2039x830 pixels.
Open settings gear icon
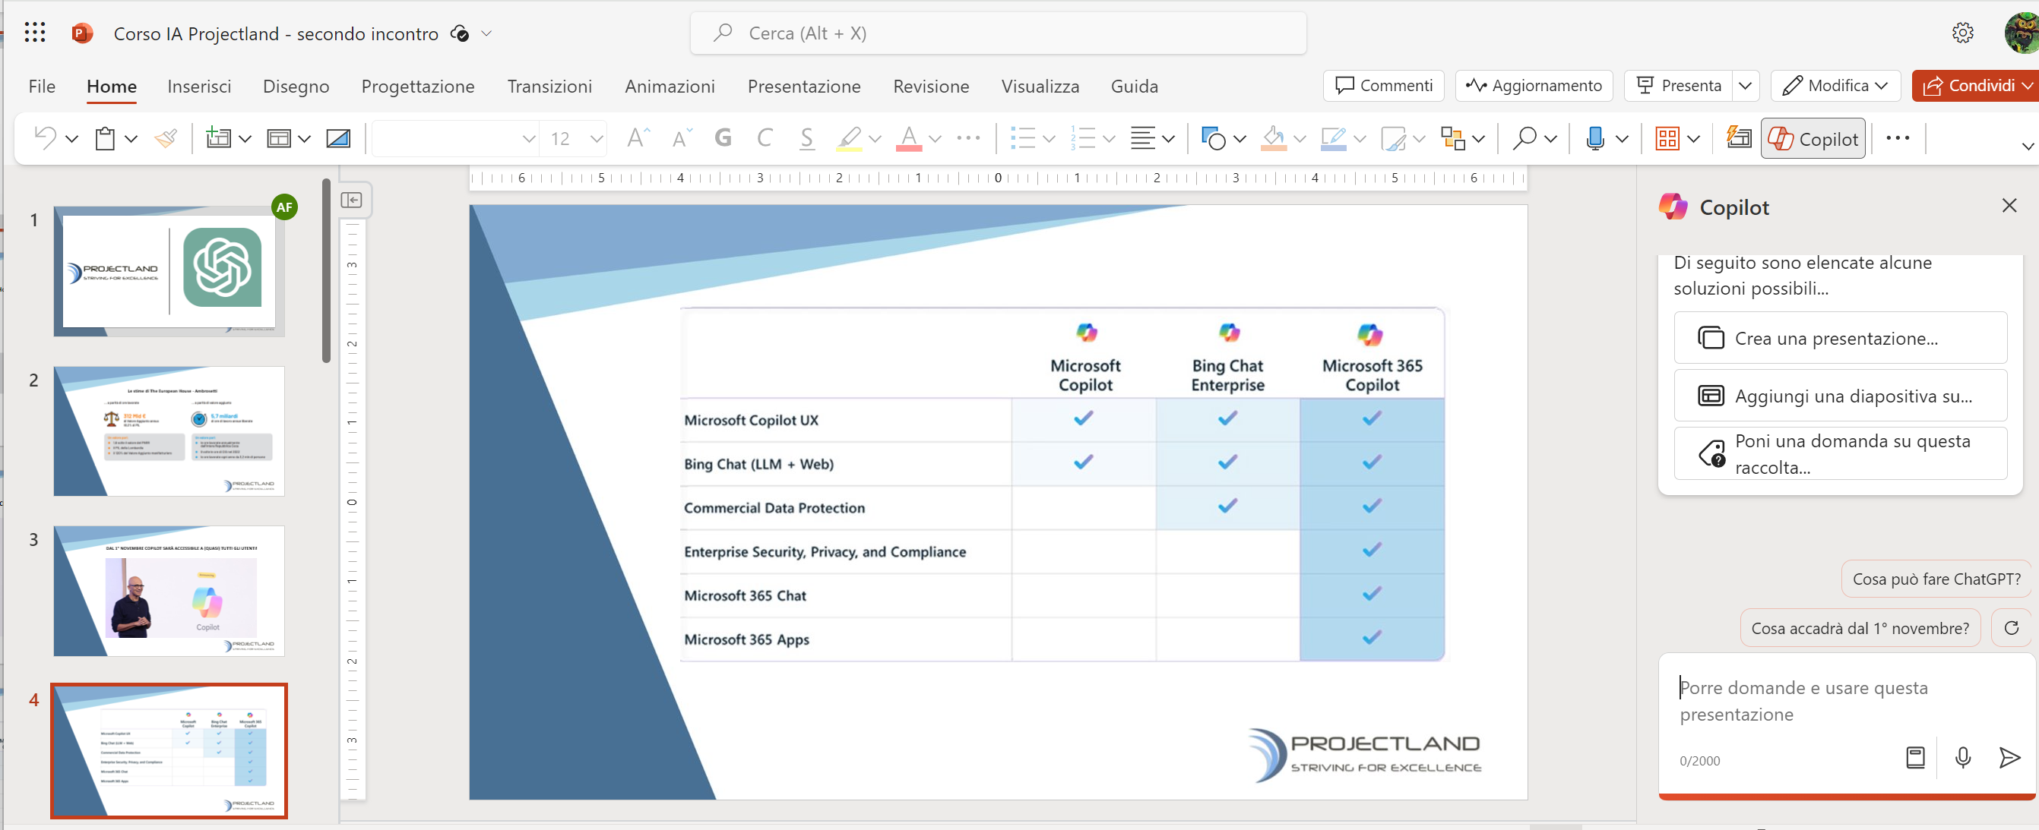[1963, 33]
